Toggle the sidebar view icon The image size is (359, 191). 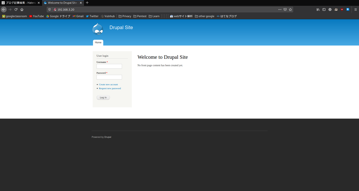pyautogui.click(x=324, y=9)
